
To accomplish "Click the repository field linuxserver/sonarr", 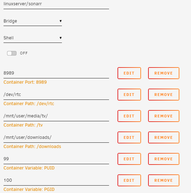I will [56, 5].
